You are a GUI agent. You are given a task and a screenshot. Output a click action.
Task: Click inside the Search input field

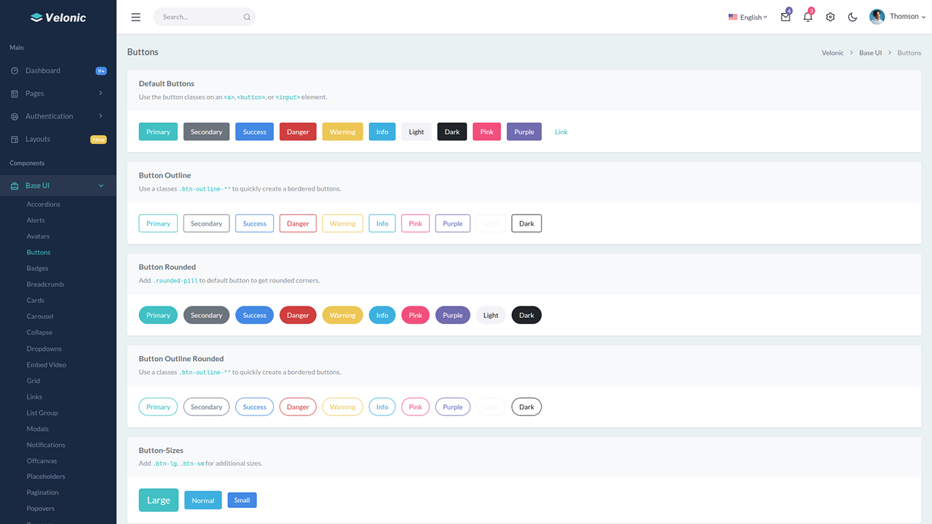197,16
